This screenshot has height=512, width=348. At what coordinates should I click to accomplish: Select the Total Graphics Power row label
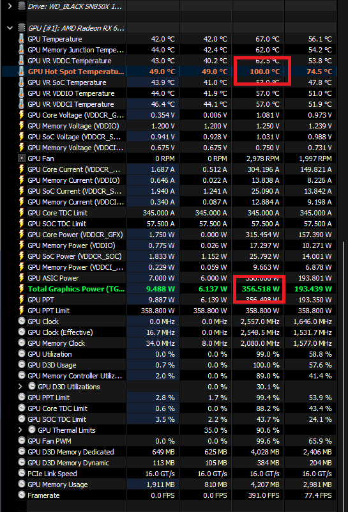tap(77, 289)
